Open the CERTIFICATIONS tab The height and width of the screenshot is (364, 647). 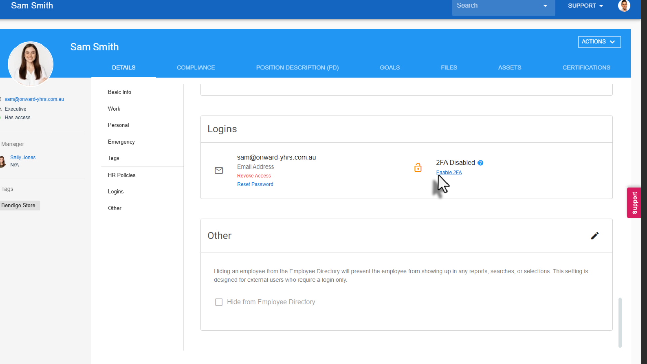(586, 68)
